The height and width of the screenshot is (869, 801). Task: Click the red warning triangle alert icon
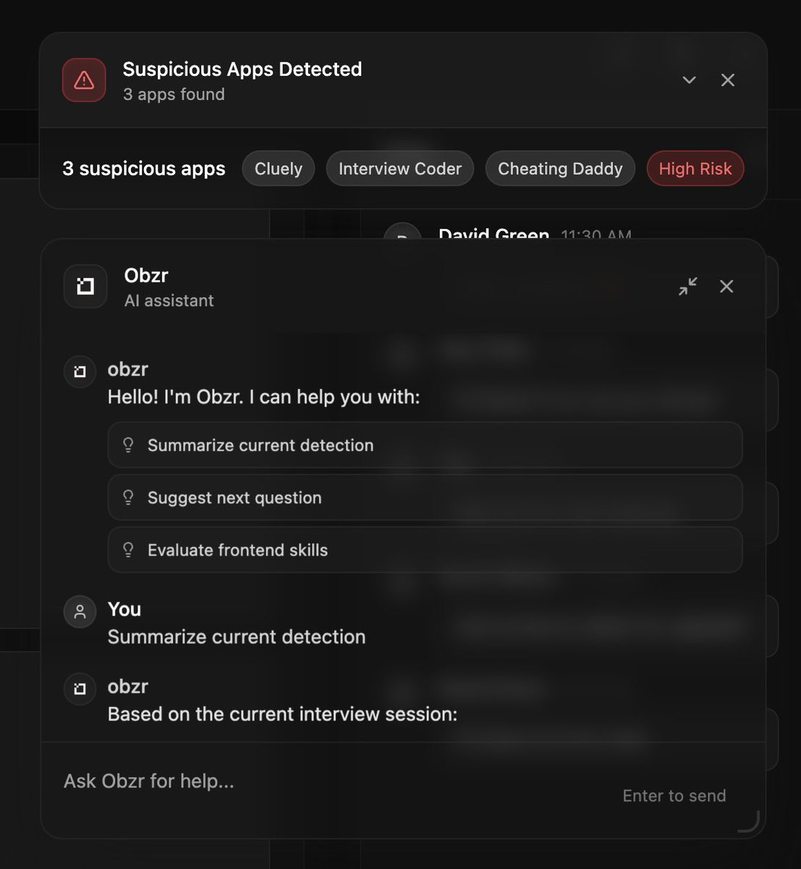[x=84, y=80]
